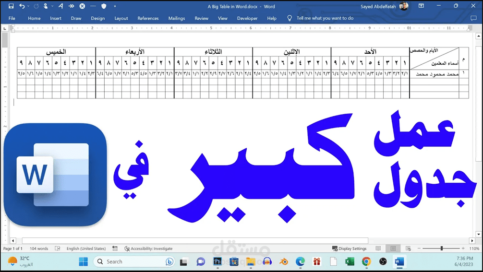Click the proofing check icon in status bar
This screenshot has height=272, width=483.
(57, 248)
